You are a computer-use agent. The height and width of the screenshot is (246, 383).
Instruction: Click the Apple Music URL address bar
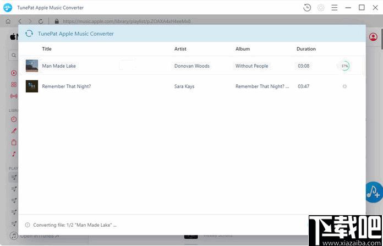tap(127, 21)
